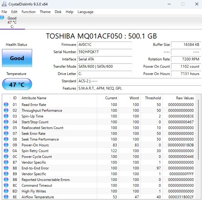Click the Firmware value field
Screen dimensions: 202x201
tap(104, 45)
